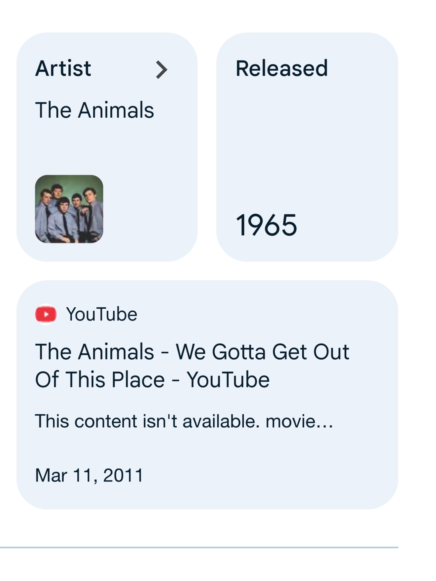Click the "Mar 11, 2011" date

pyautogui.click(x=89, y=475)
